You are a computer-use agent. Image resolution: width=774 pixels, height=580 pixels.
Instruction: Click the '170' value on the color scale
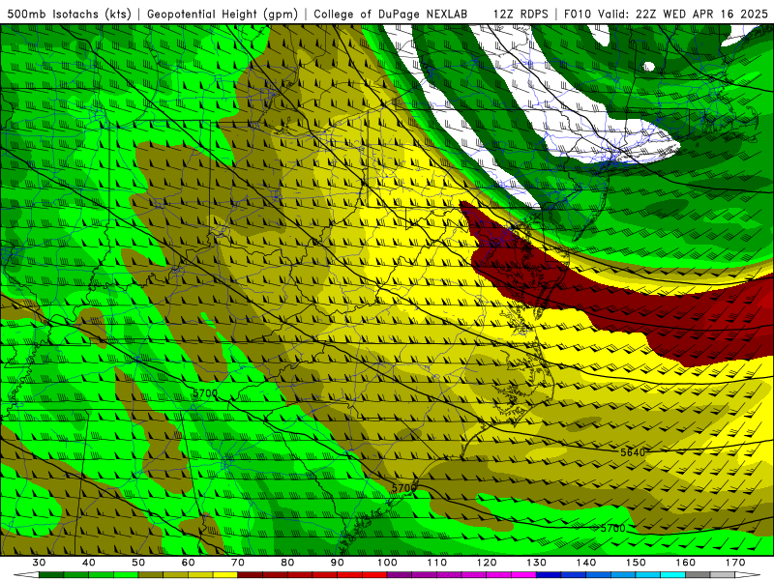[x=735, y=563]
